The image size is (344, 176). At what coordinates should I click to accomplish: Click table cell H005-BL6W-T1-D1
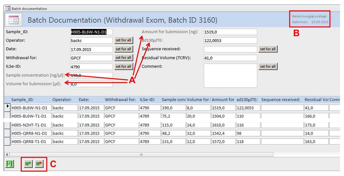(x=31, y=116)
